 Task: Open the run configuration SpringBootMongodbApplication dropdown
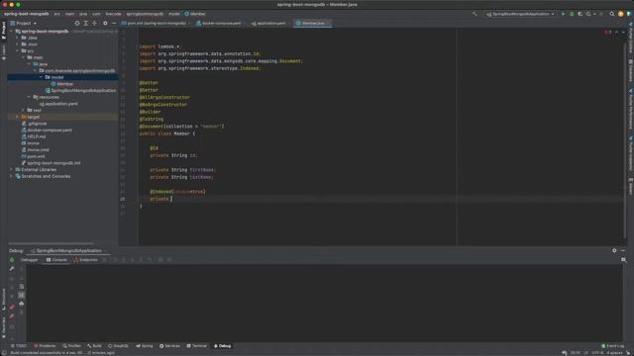click(520, 14)
